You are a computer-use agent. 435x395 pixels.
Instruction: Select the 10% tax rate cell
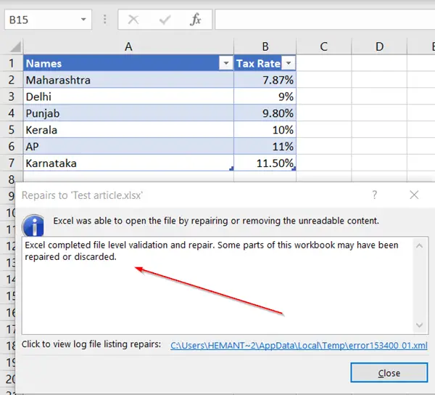265,130
